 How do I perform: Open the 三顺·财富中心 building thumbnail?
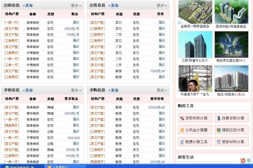point(195,45)
